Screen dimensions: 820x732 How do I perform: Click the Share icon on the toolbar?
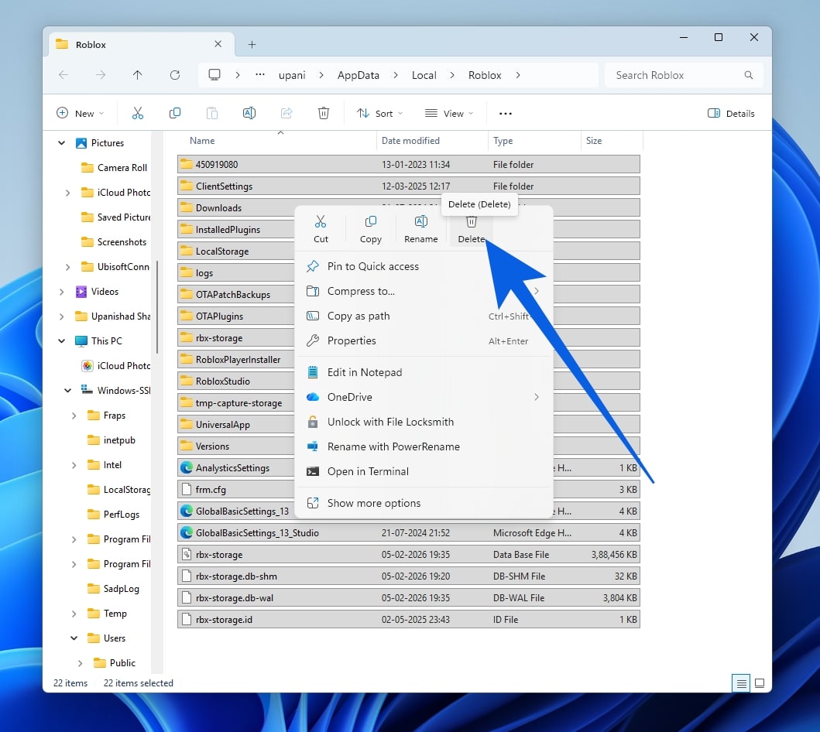(x=286, y=113)
